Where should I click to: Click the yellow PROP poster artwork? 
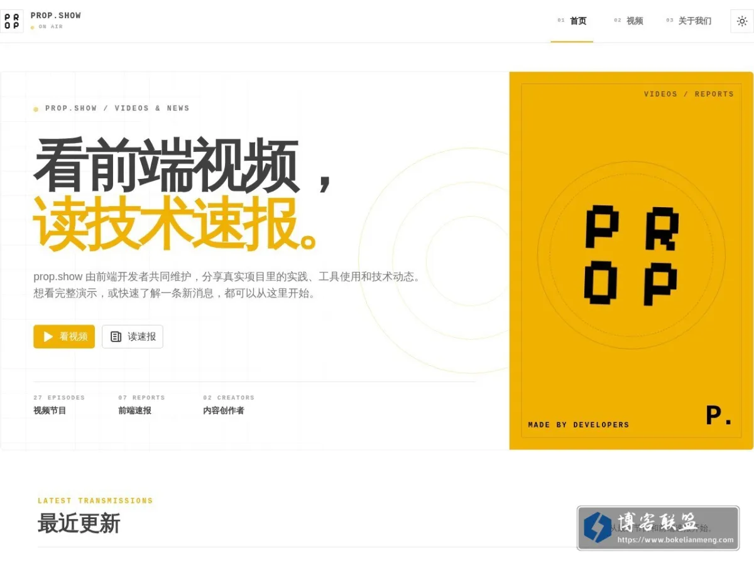coord(631,261)
